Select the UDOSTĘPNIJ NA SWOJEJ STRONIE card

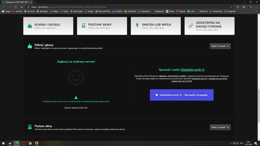coord(209,26)
